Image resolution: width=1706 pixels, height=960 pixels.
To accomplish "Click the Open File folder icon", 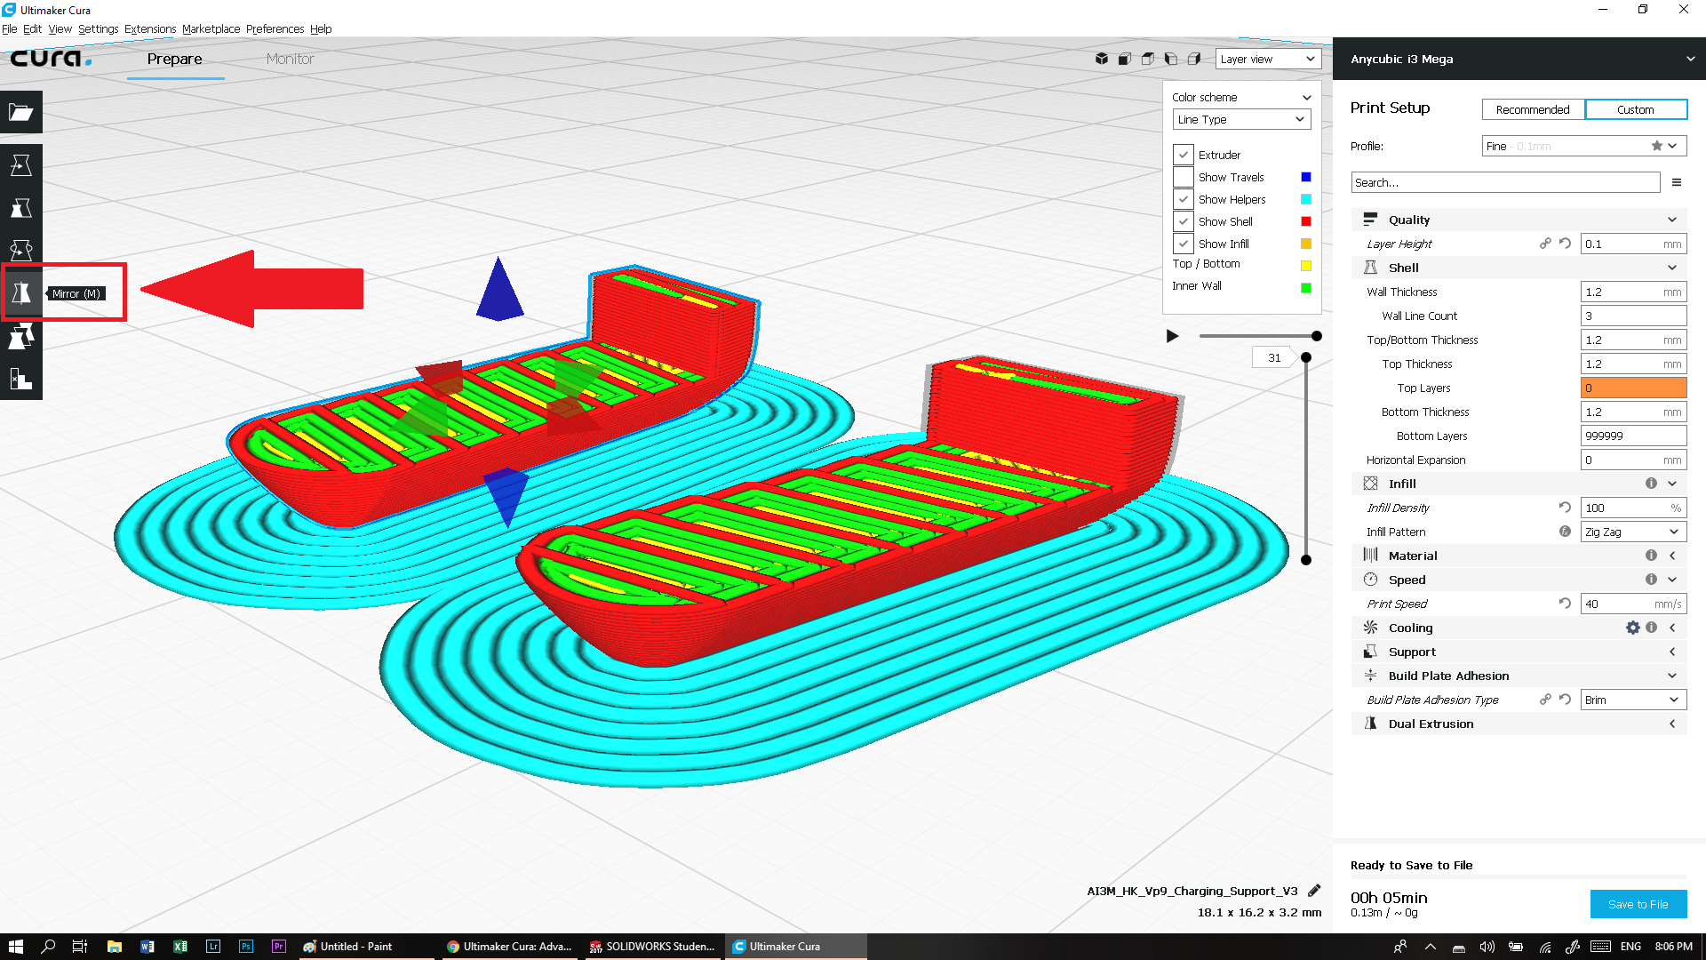I will (21, 112).
